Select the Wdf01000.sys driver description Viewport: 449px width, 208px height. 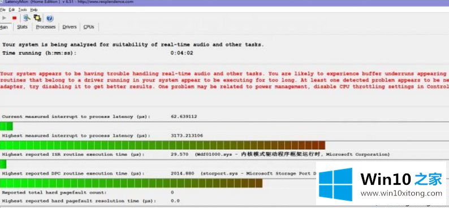[x=292, y=154]
